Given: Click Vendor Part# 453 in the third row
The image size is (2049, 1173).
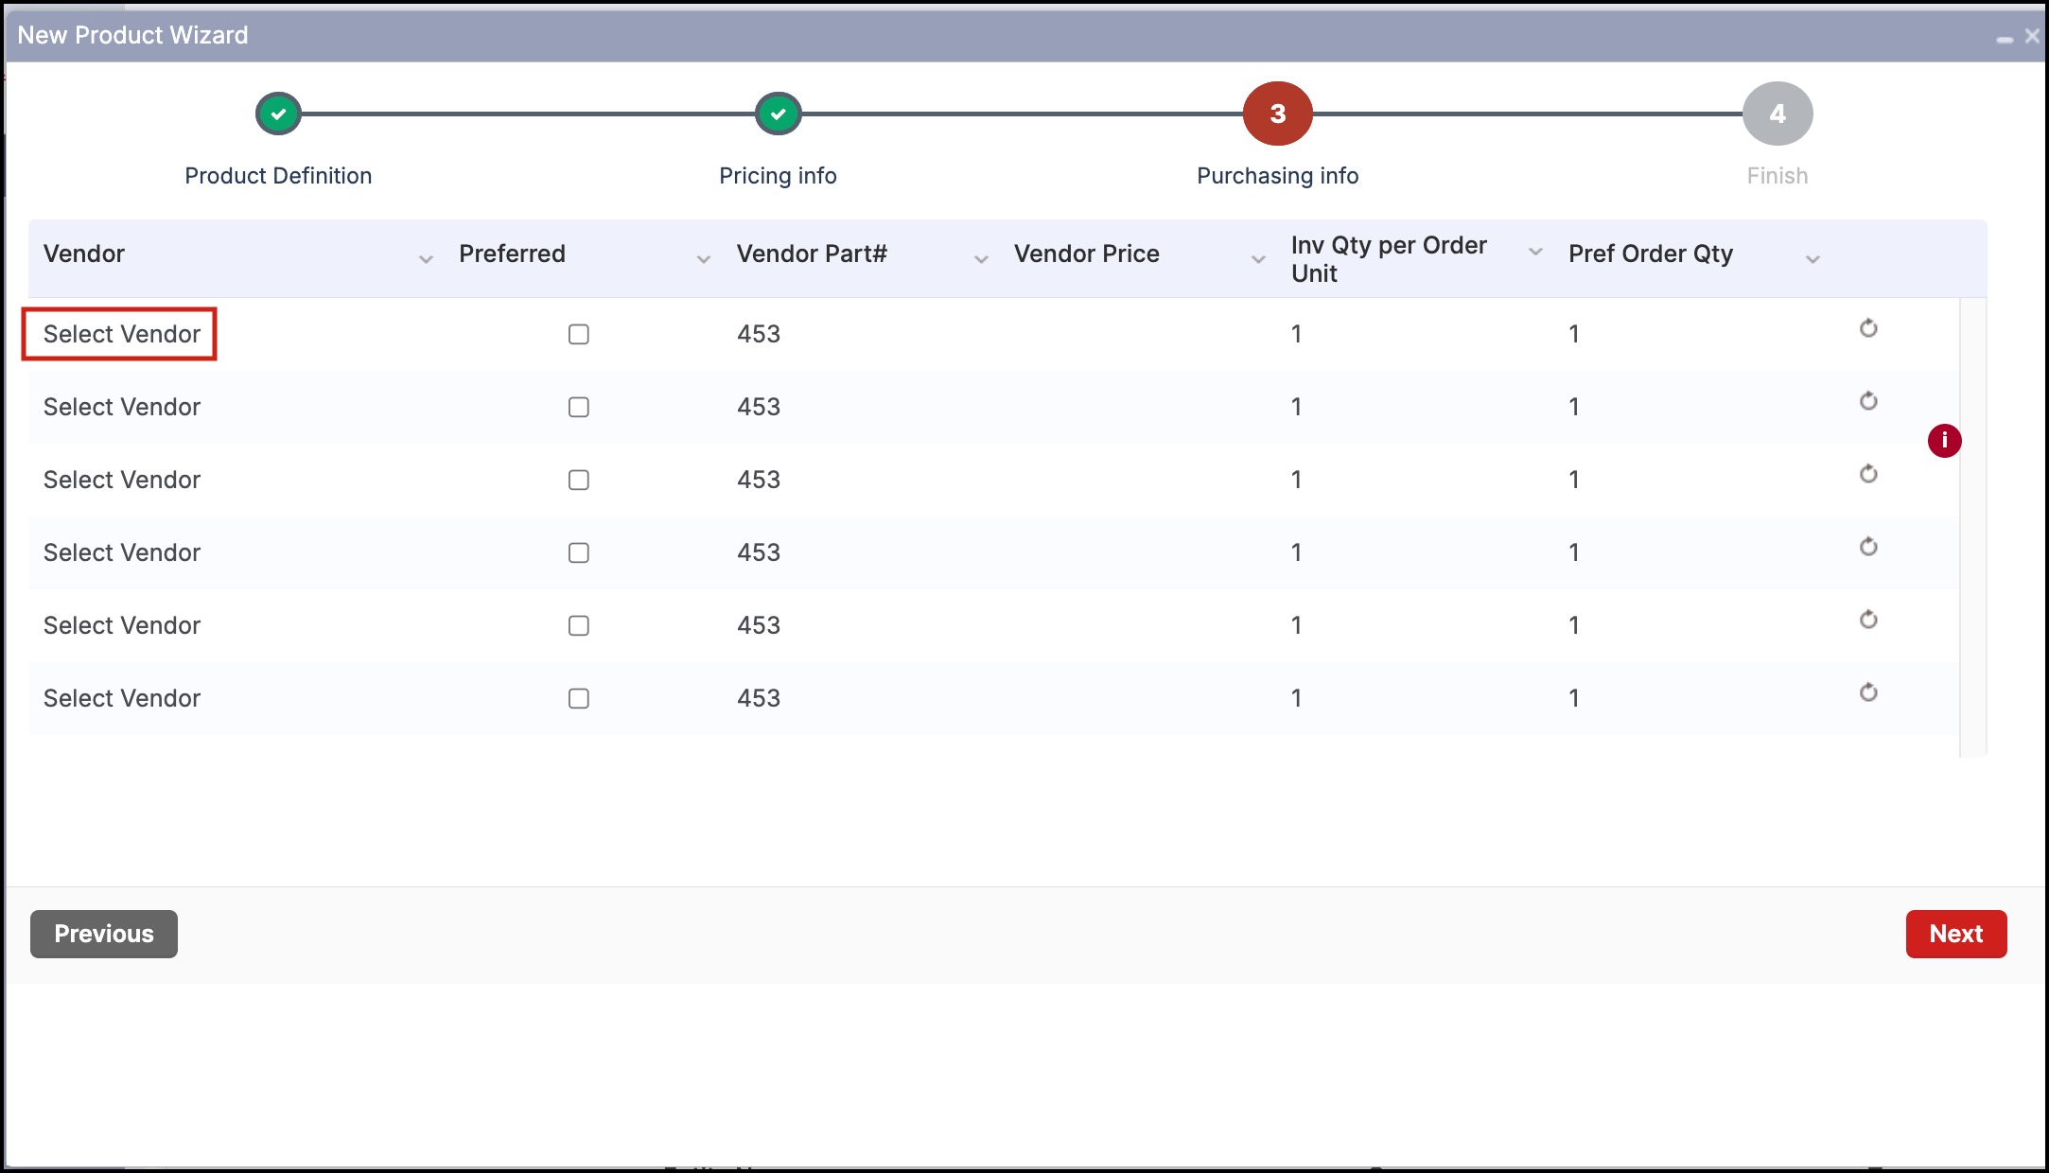Looking at the screenshot, I should click(759, 480).
